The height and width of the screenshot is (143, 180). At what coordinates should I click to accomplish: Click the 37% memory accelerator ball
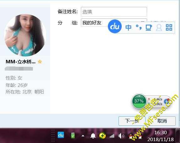[139, 101]
